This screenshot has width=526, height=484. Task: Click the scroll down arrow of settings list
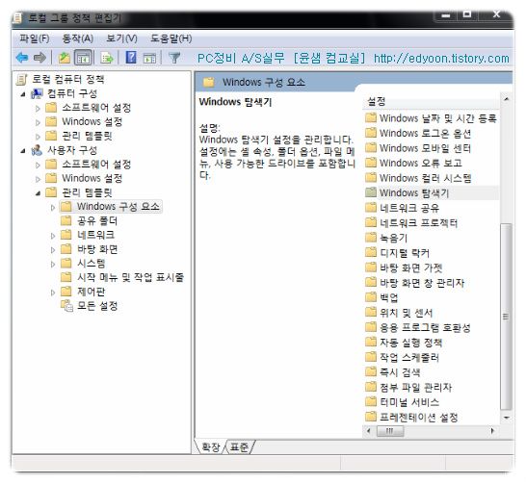click(506, 418)
